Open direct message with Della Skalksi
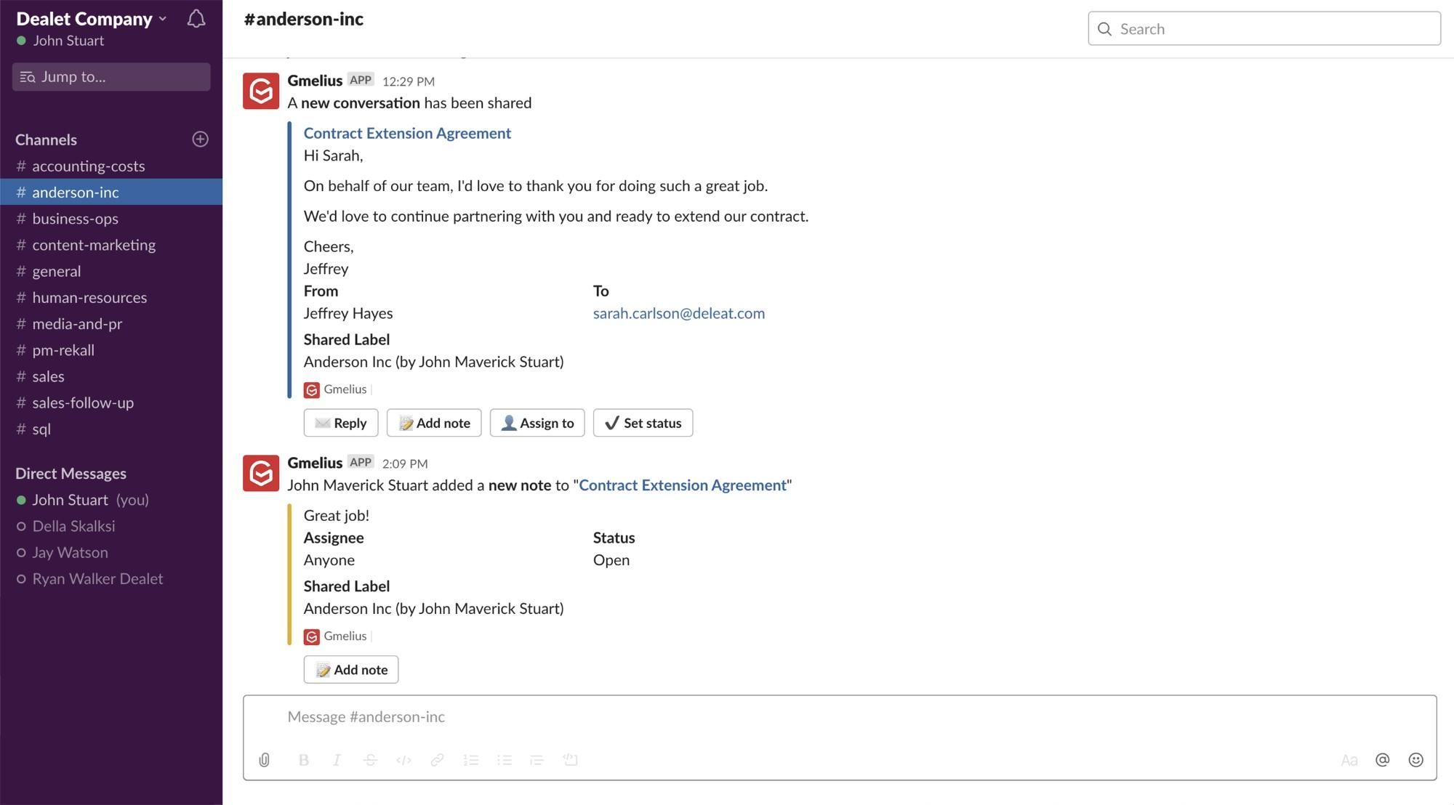1454x805 pixels. (111, 526)
